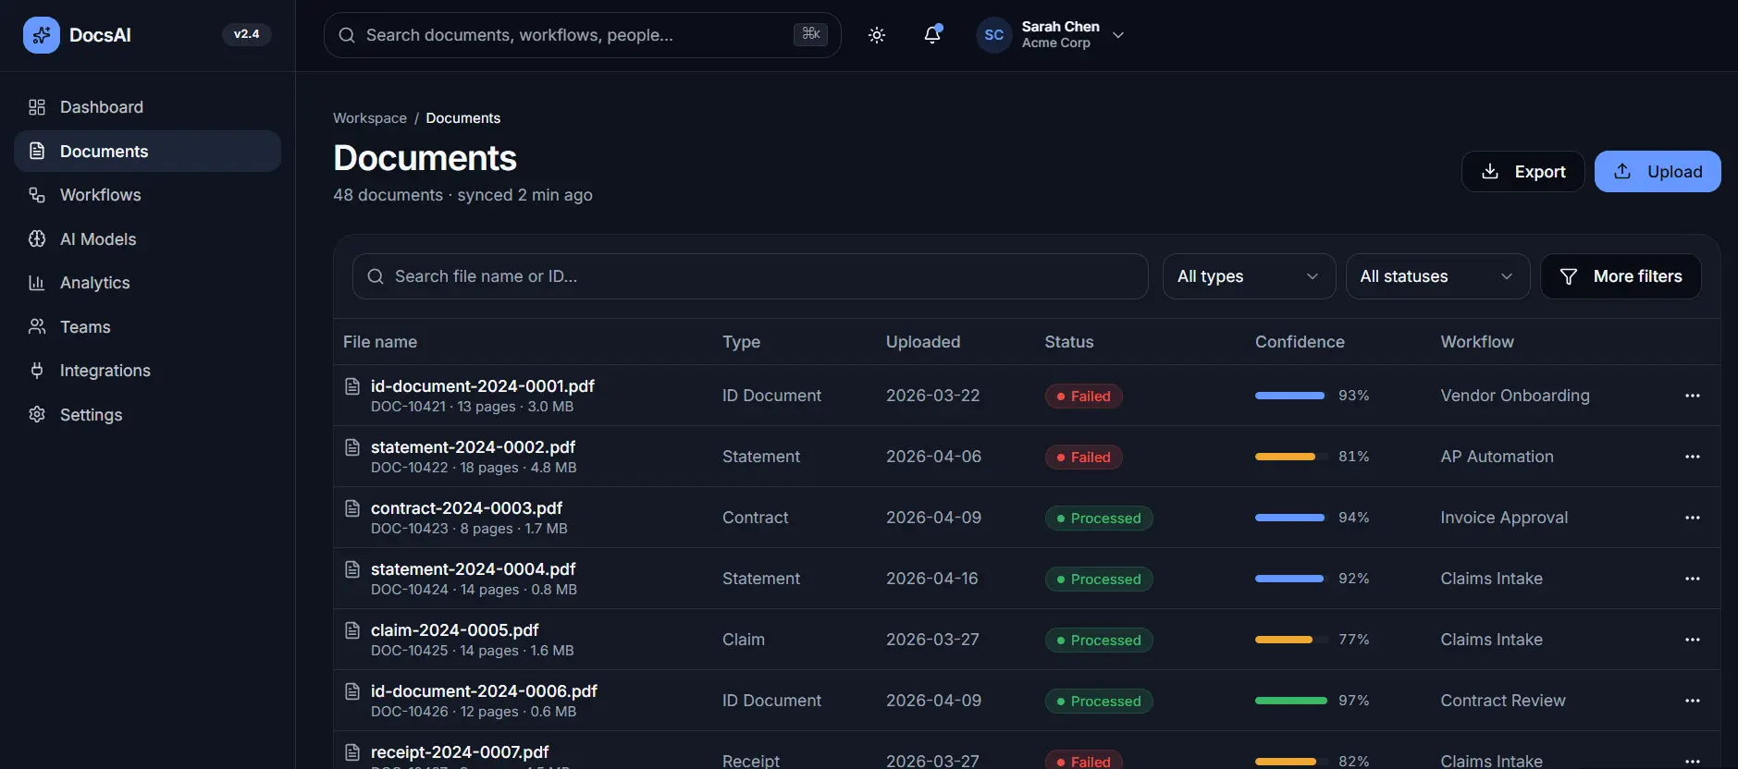Click the Export button

(x=1522, y=172)
